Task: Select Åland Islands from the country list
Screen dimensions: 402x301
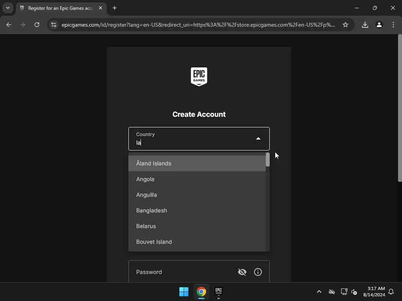Action: [x=197, y=163]
